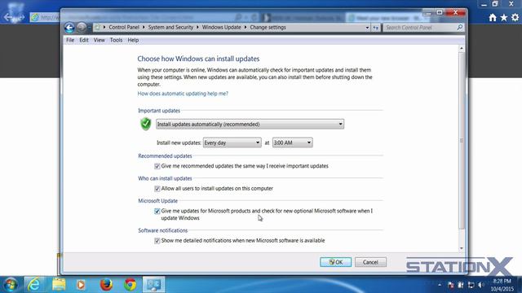Screen dimensions: 522x293
Task: Toggle Allow all users to install updates
Action: (x=157, y=189)
